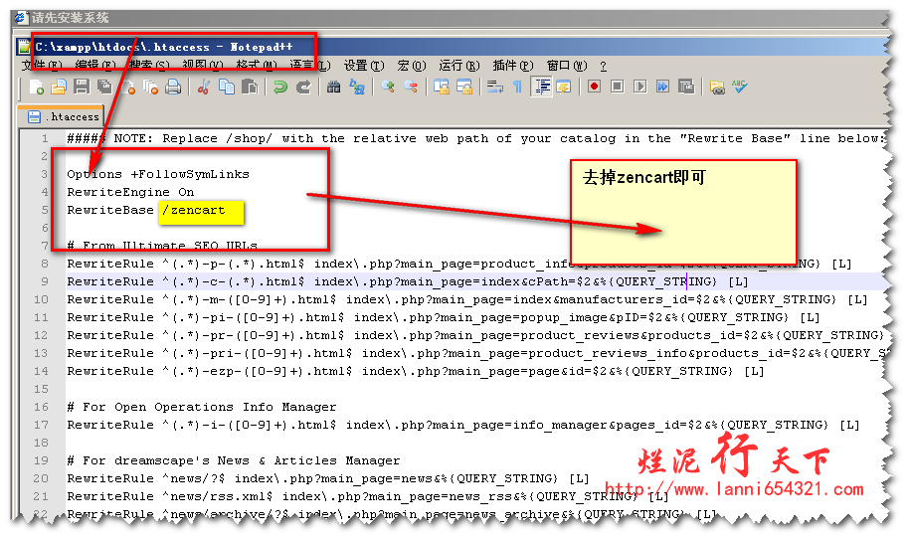Select the .htaccess document tab

pos(66,116)
